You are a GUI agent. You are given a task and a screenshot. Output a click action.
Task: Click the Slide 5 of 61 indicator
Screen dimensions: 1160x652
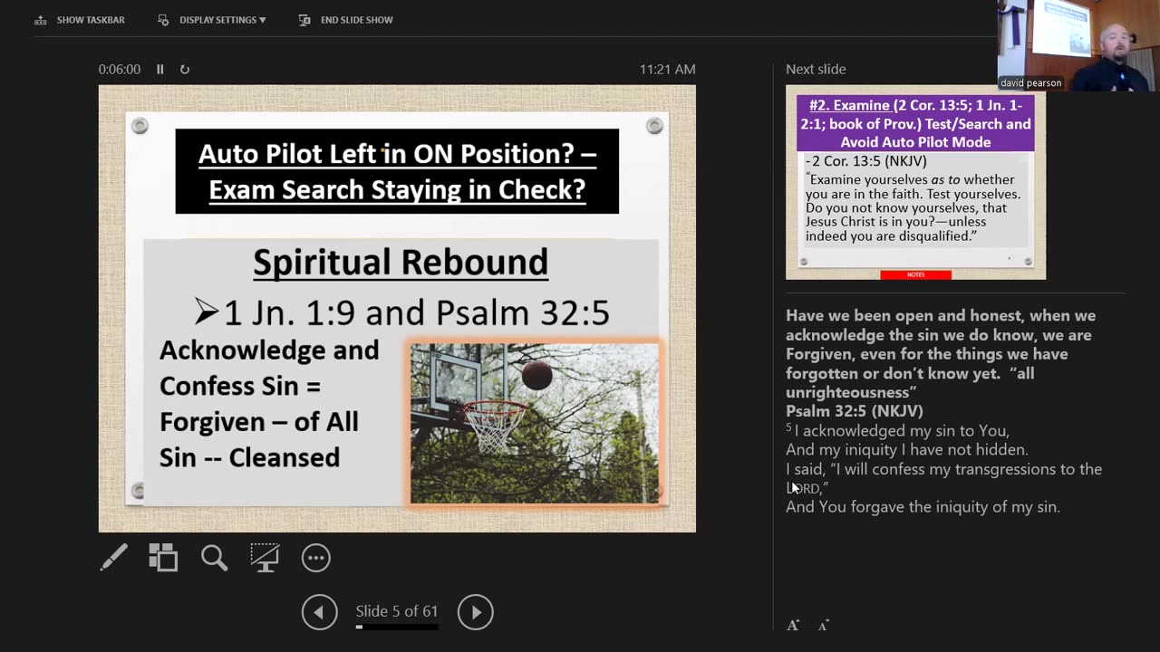[x=397, y=611]
